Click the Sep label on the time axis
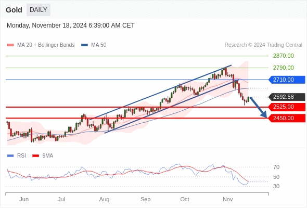 coord(146,199)
